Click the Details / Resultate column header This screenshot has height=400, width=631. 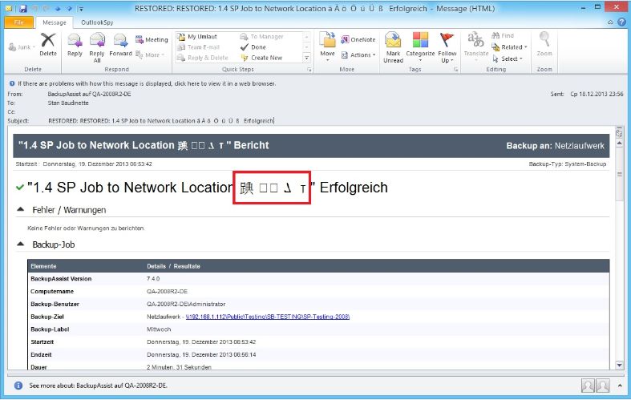point(173,266)
